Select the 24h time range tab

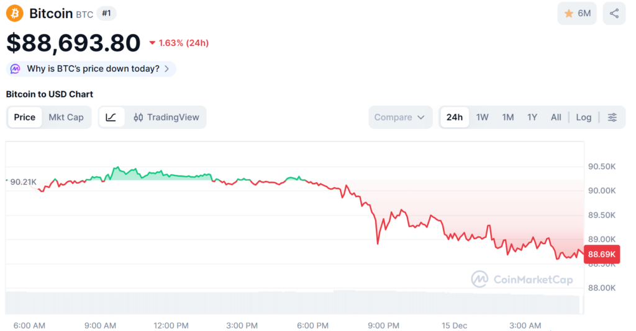pos(455,117)
